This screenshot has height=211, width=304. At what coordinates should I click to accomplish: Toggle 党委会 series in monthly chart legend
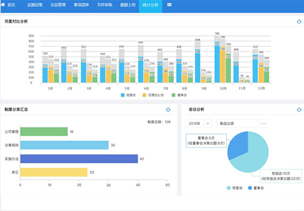coord(128,95)
